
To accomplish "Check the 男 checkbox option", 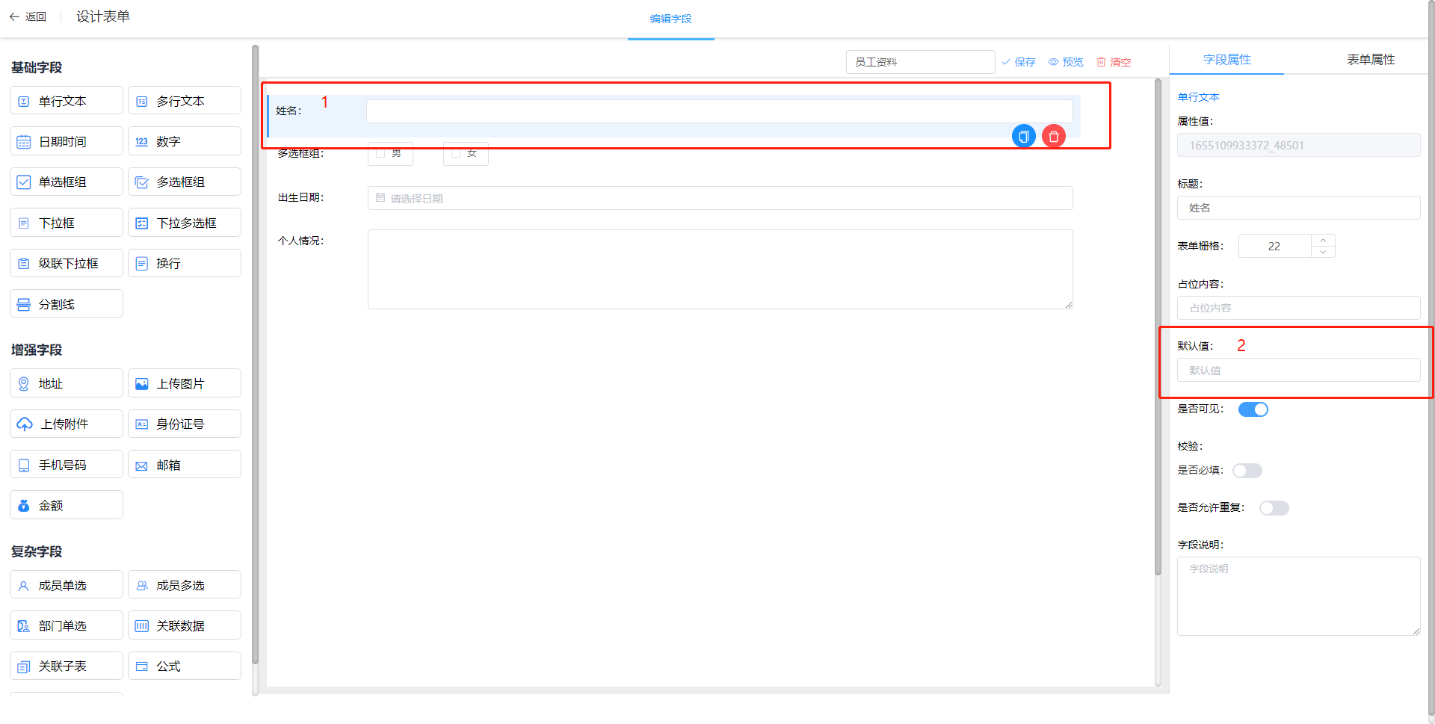I will 380,153.
